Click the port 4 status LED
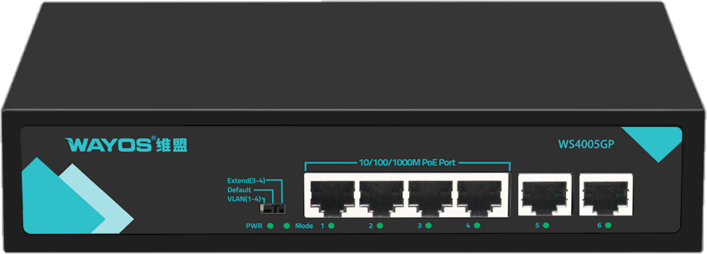 pyautogui.click(x=477, y=225)
